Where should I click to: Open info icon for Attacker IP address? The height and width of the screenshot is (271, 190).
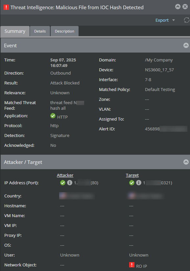click(70, 183)
